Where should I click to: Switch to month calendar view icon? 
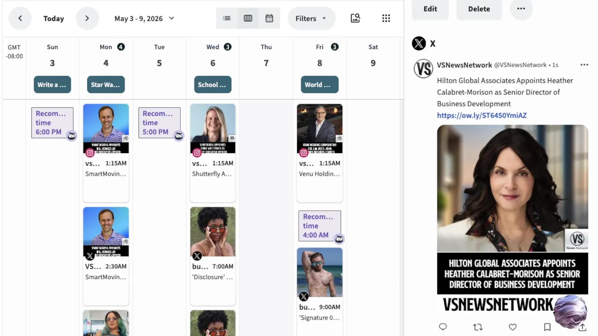[x=269, y=18]
